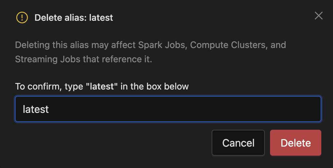
Task: Click the word "latest" in the dialog title
Action: pos(101,18)
